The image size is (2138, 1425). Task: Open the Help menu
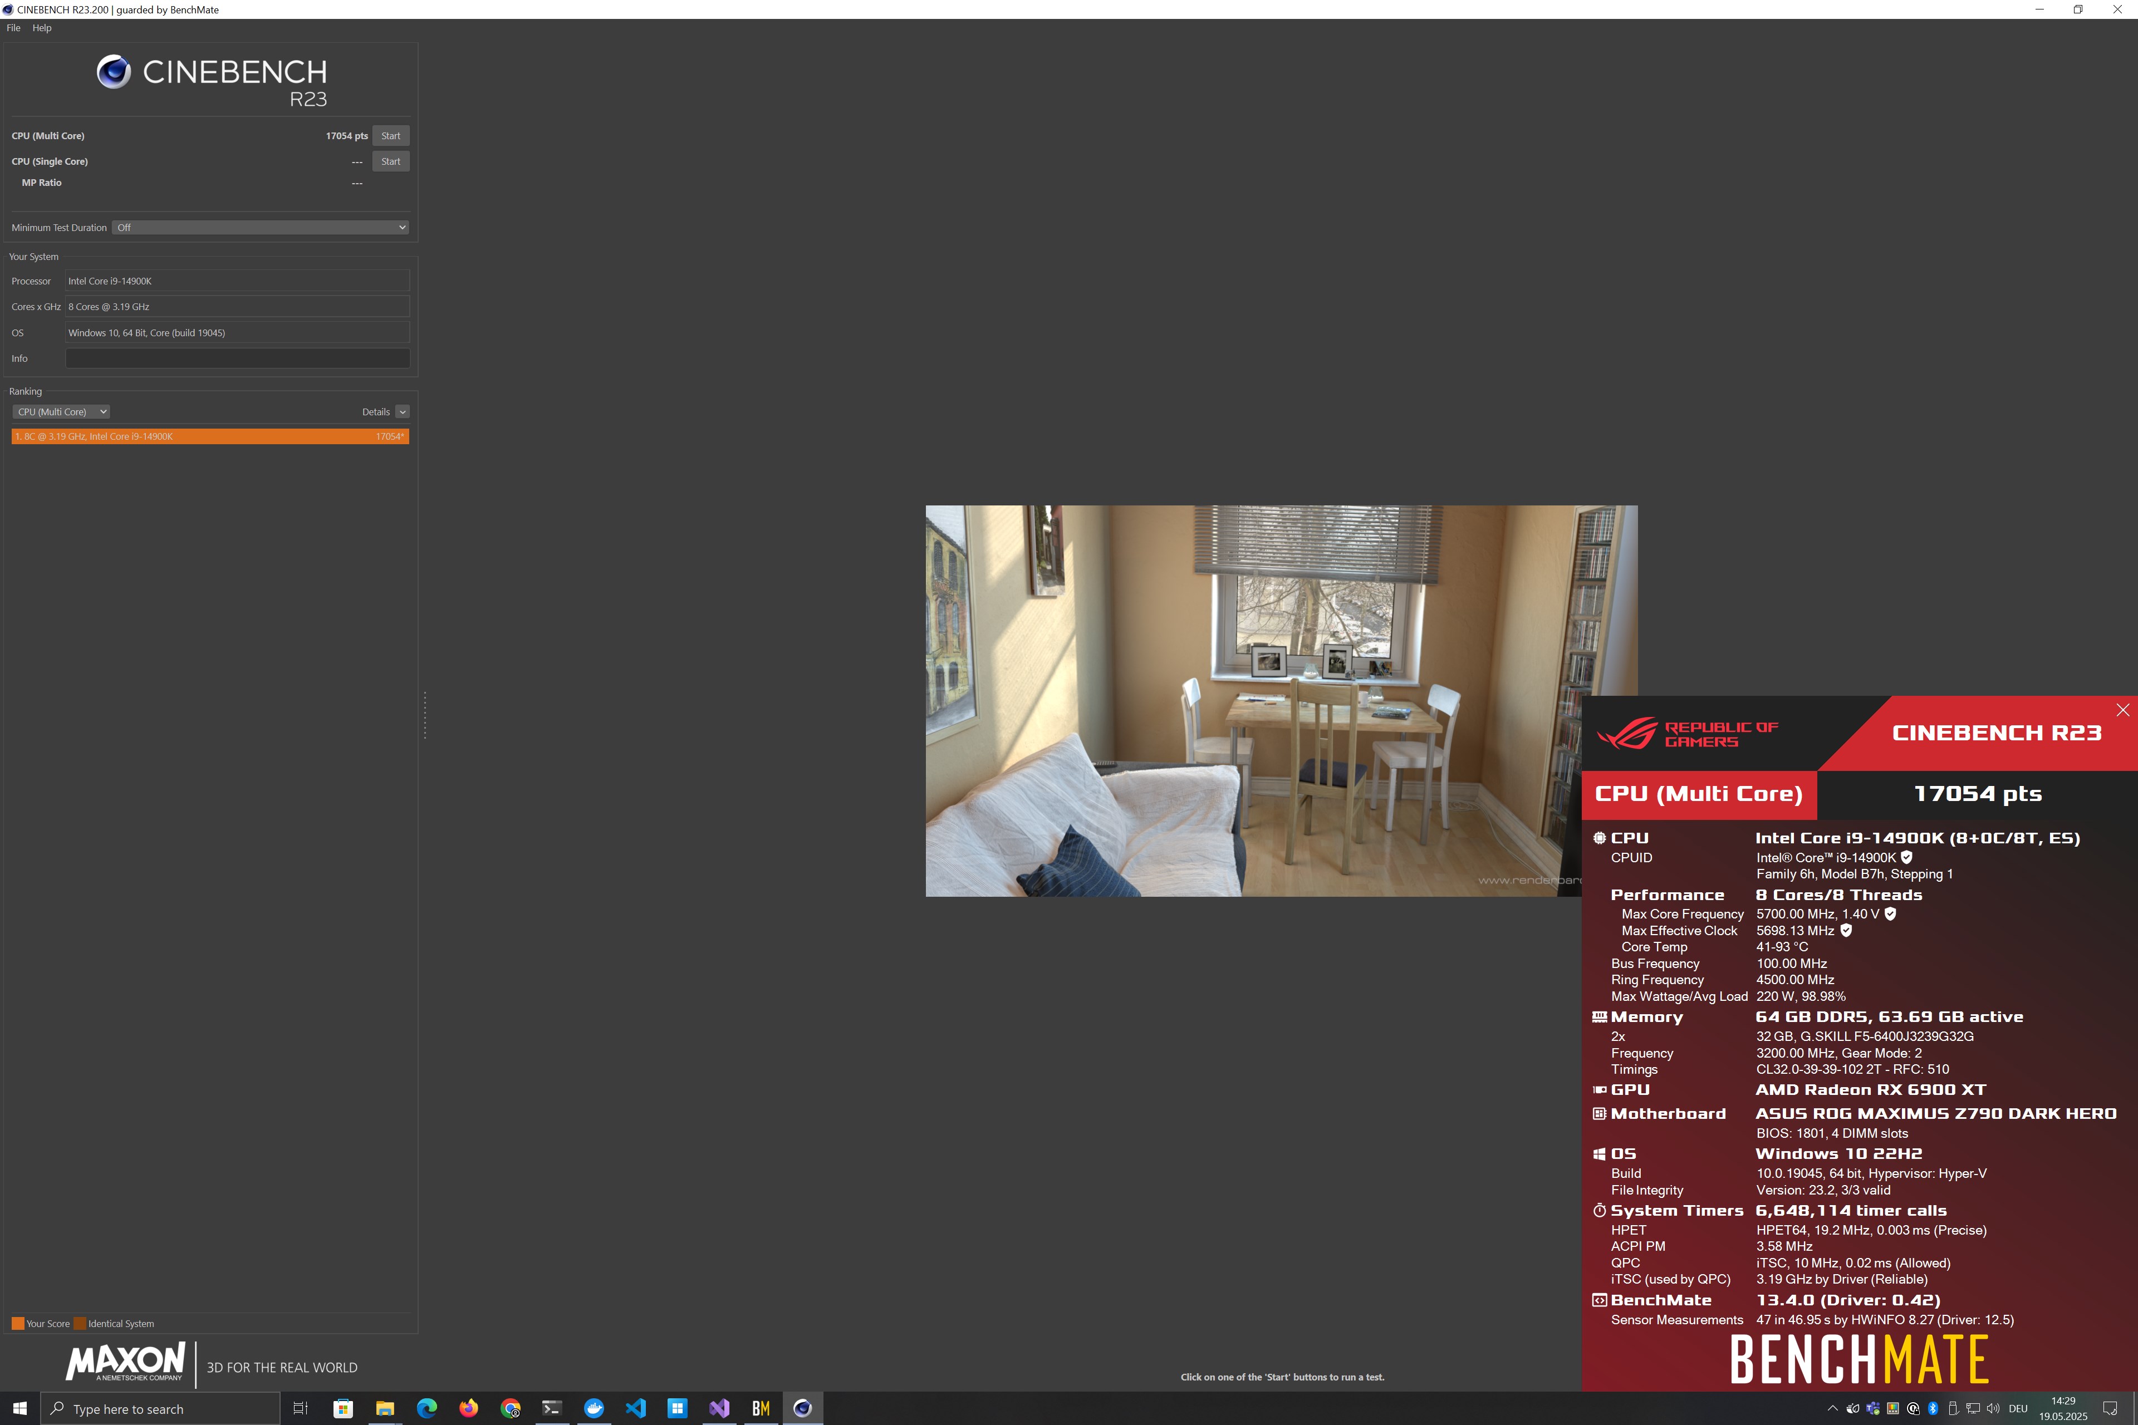tap(42, 28)
